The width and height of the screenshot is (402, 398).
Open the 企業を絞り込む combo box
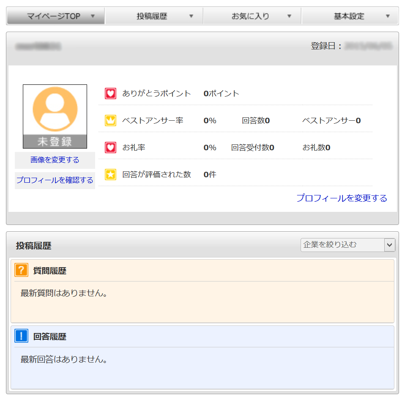click(x=347, y=245)
